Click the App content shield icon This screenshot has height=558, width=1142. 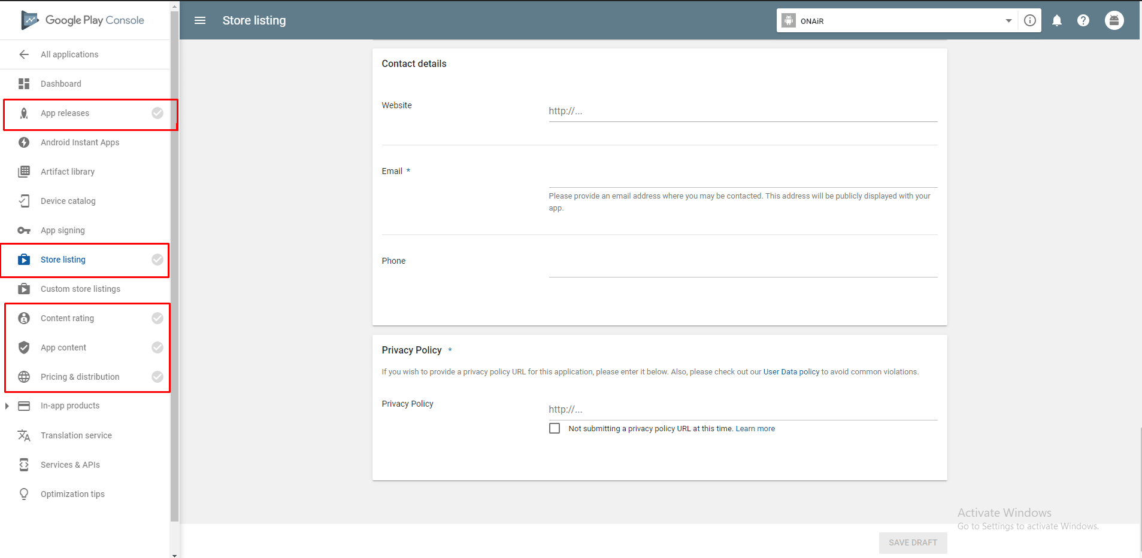[x=24, y=347]
